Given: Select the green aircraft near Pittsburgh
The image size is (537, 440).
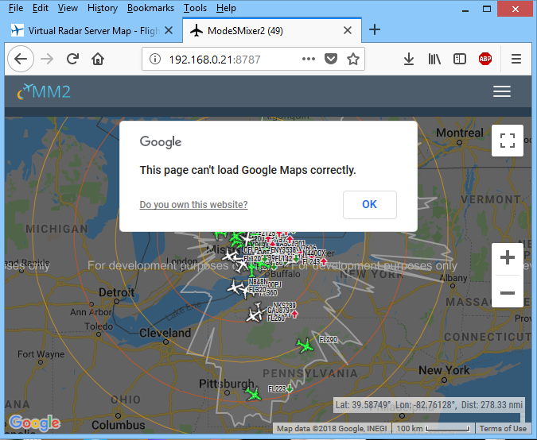Looking at the screenshot, I should pos(254,395).
